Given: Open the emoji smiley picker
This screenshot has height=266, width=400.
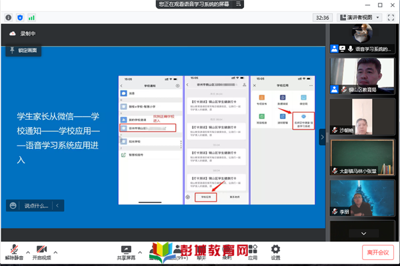Looking at the screenshot, I should pos(13,205).
